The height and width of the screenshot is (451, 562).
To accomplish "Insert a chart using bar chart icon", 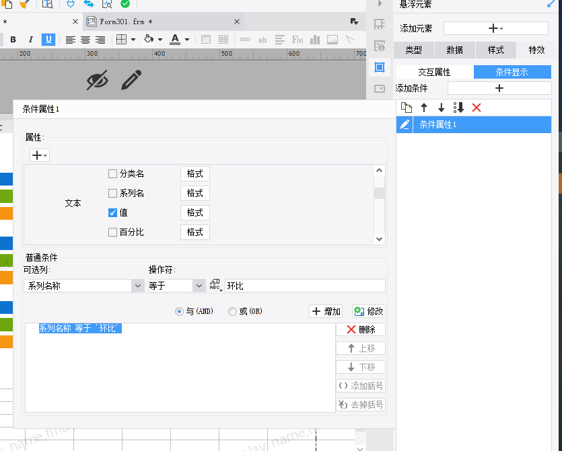I will [x=315, y=40].
